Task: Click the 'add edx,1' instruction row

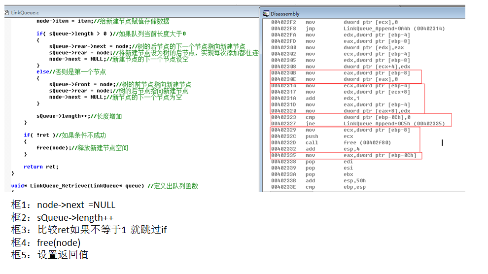Action: tap(315, 98)
